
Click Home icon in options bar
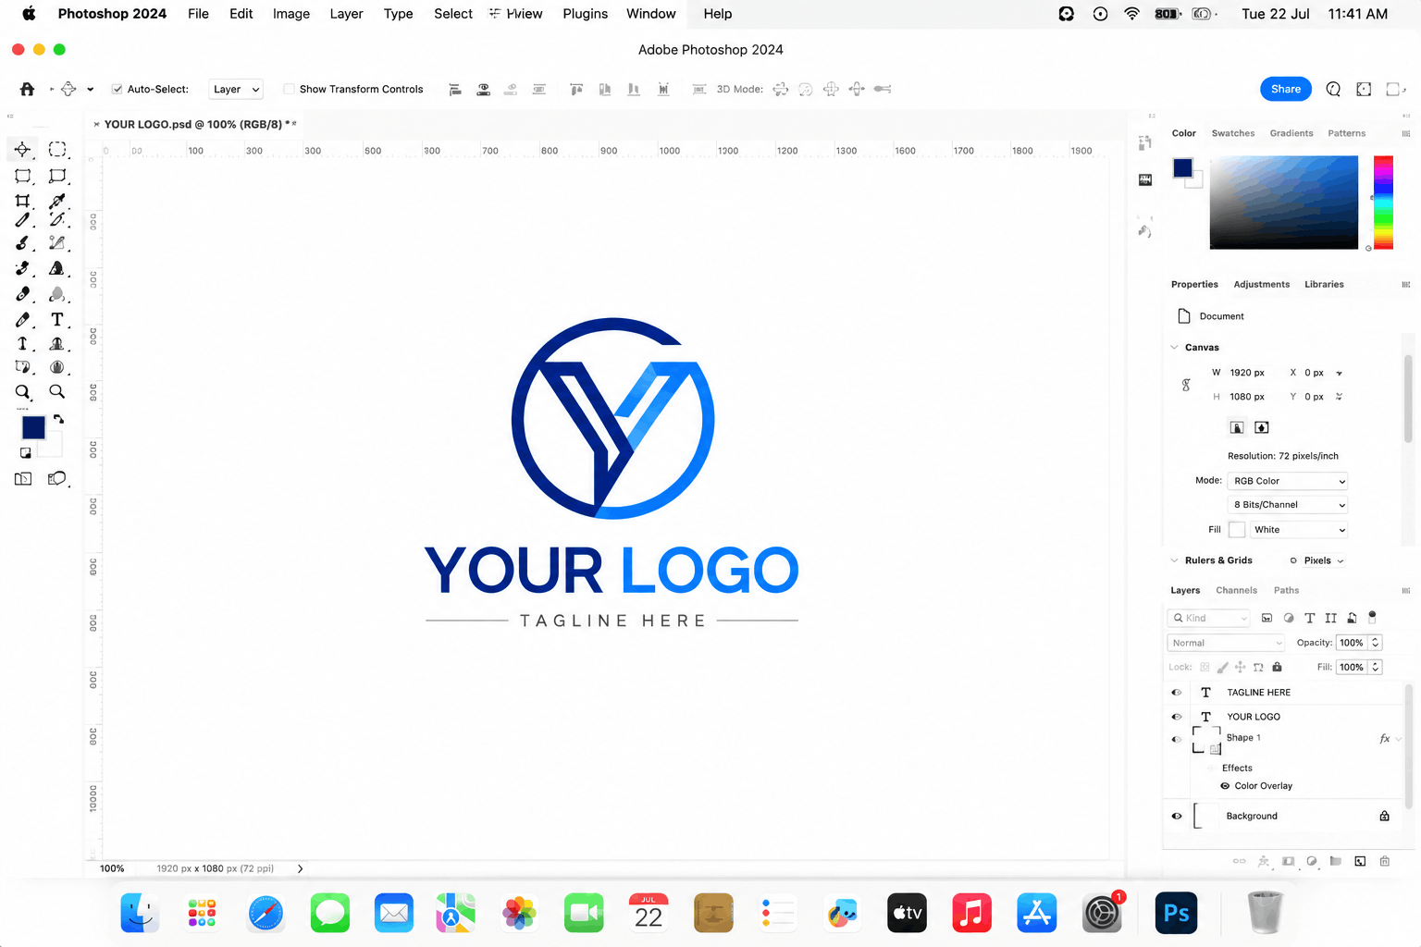coord(27,89)
